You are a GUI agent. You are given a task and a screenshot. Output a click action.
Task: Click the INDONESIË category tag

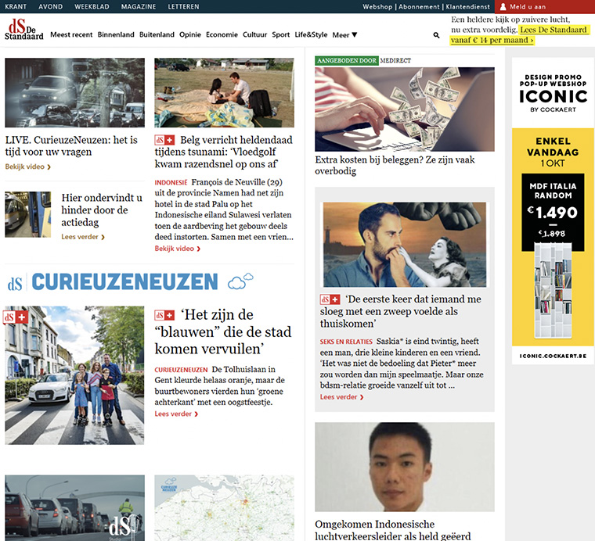171,183
